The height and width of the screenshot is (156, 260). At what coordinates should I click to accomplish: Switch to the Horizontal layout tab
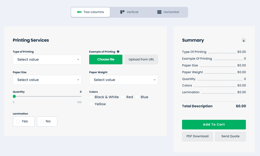(x=168, y=12)
